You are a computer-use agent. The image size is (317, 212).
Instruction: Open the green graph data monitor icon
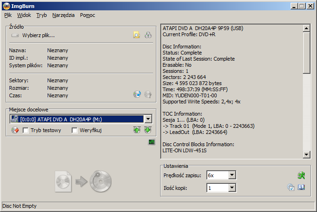[152, 142]
